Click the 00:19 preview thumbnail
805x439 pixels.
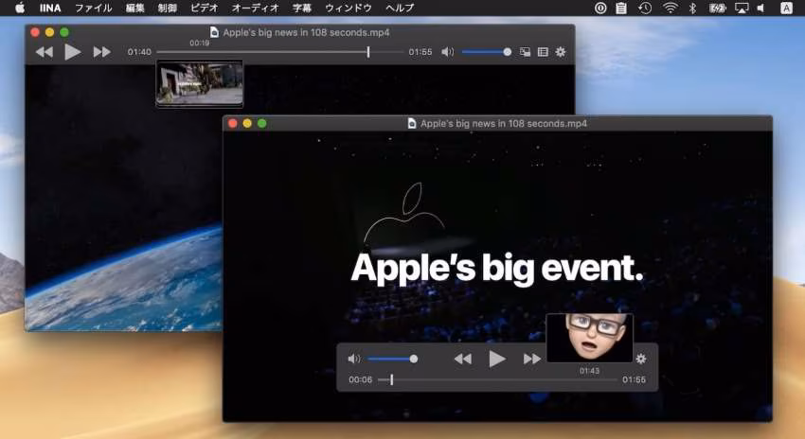click(200, 83)
